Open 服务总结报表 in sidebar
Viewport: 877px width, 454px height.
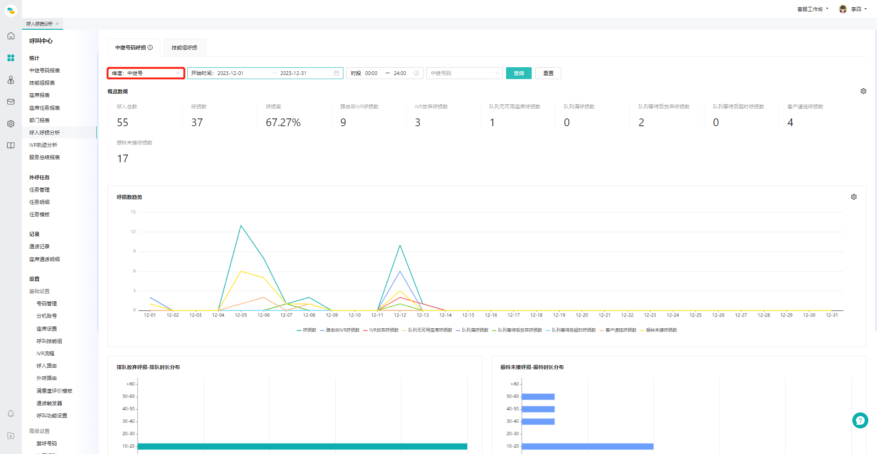click(x=45, y=157)
